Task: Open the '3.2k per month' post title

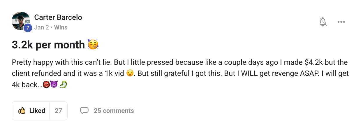Action: pyautogui.click(x=48, y=45)
